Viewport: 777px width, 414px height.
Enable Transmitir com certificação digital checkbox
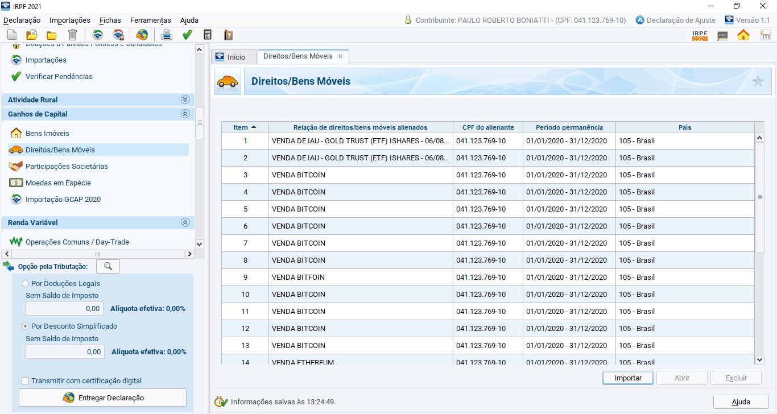click(x=25, y=381)
